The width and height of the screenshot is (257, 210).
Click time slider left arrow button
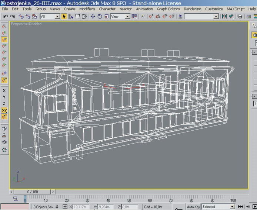click(11, 192)
